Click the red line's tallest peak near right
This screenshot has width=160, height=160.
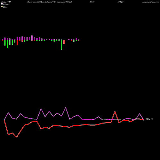coord(115,112)
